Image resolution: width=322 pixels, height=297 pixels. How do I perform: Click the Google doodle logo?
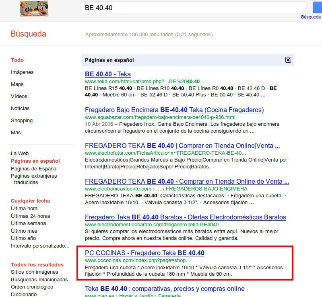tap(34, 8)
